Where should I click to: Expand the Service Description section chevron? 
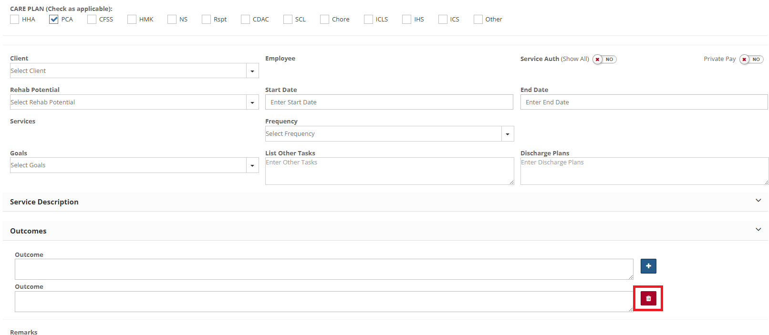pyautogui.click(x=759, y=201)
